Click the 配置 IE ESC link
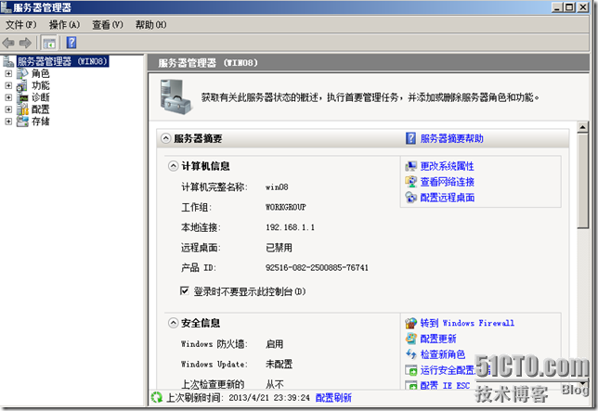 coord(445,385)
